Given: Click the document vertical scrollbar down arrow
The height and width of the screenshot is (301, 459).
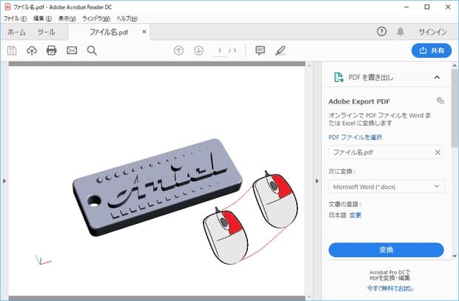Looking at the screenshot, I should click(x=309, y=297).
